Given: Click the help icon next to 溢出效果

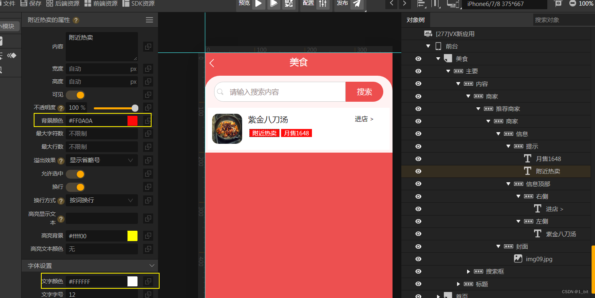Looking at the screenshot, I should pyautogui.click(x=61, y=161).
